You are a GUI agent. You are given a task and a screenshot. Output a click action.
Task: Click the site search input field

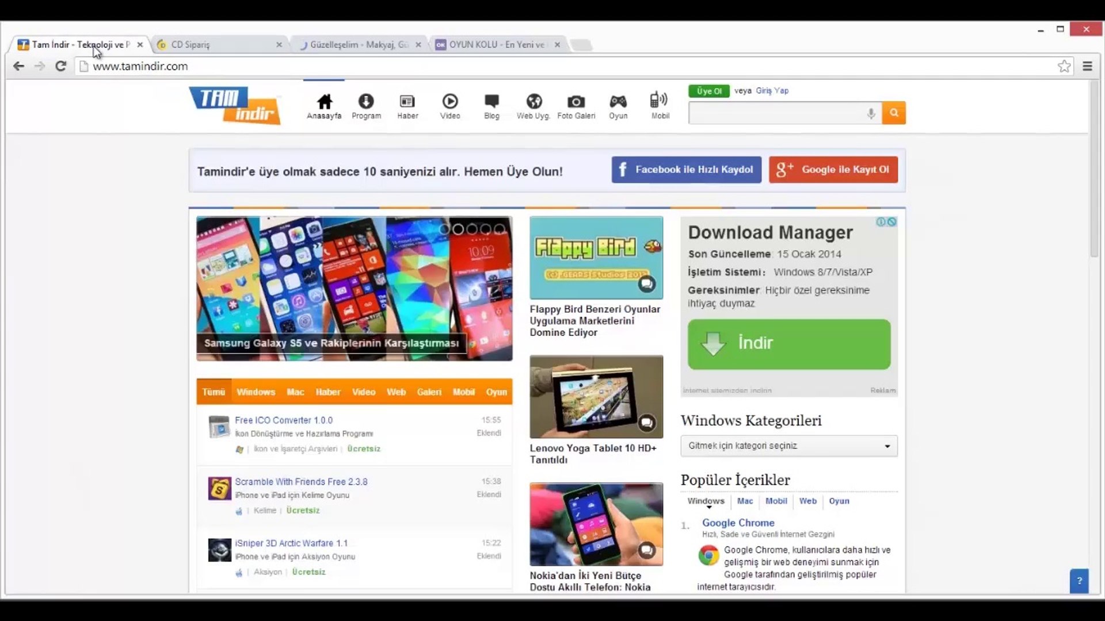pos(777,113)
